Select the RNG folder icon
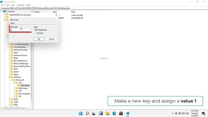The height and width of the screenshot is (117, 208). 12,69
